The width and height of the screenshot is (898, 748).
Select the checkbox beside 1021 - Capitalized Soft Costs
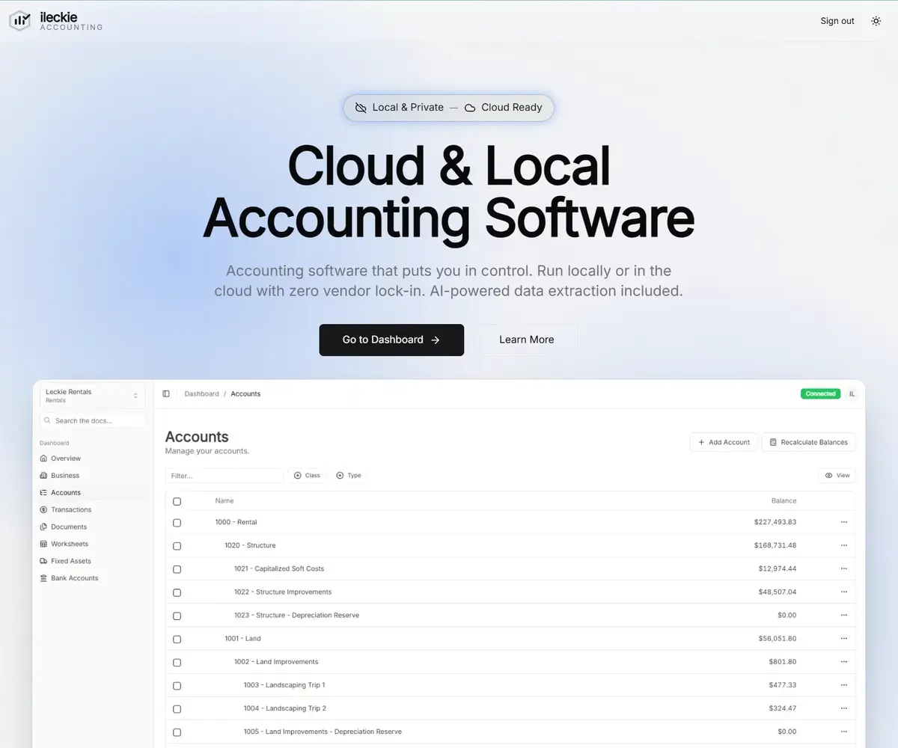177,569
